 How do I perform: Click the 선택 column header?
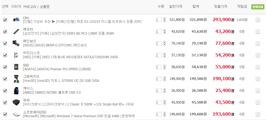(x=5, y=7)
